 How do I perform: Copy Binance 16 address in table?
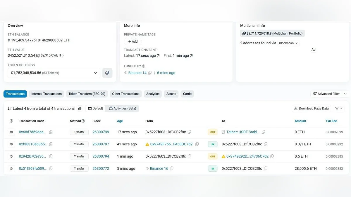tap(172, 169)
